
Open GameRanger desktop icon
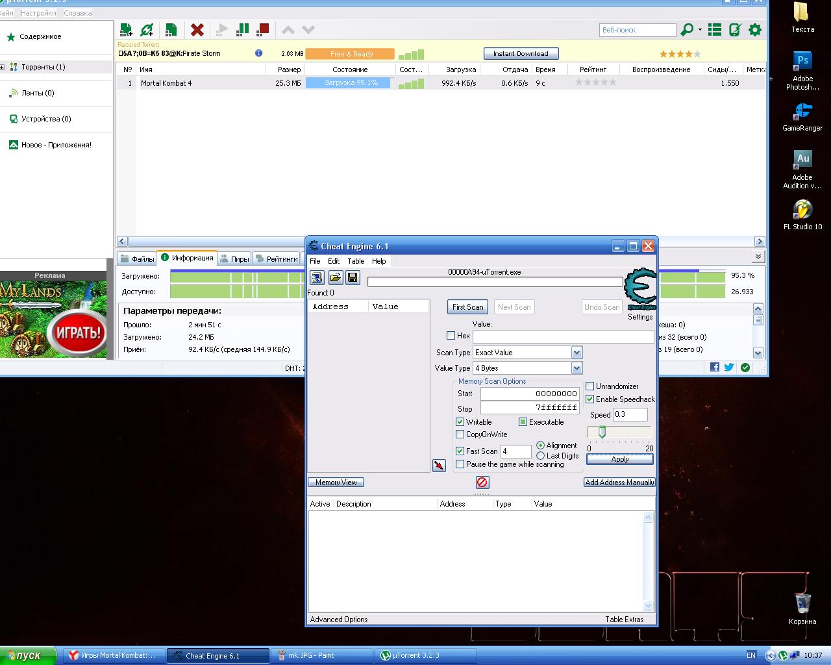click(802, 117)
